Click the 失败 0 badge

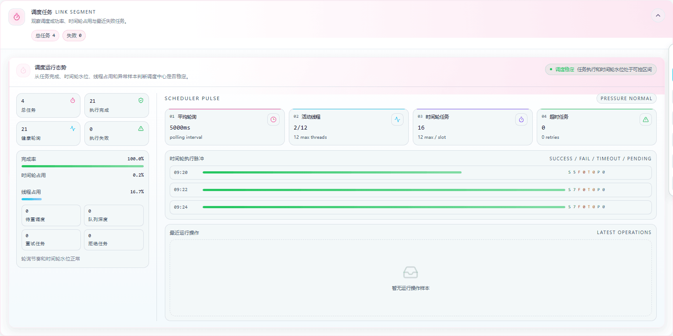[74, 36]
